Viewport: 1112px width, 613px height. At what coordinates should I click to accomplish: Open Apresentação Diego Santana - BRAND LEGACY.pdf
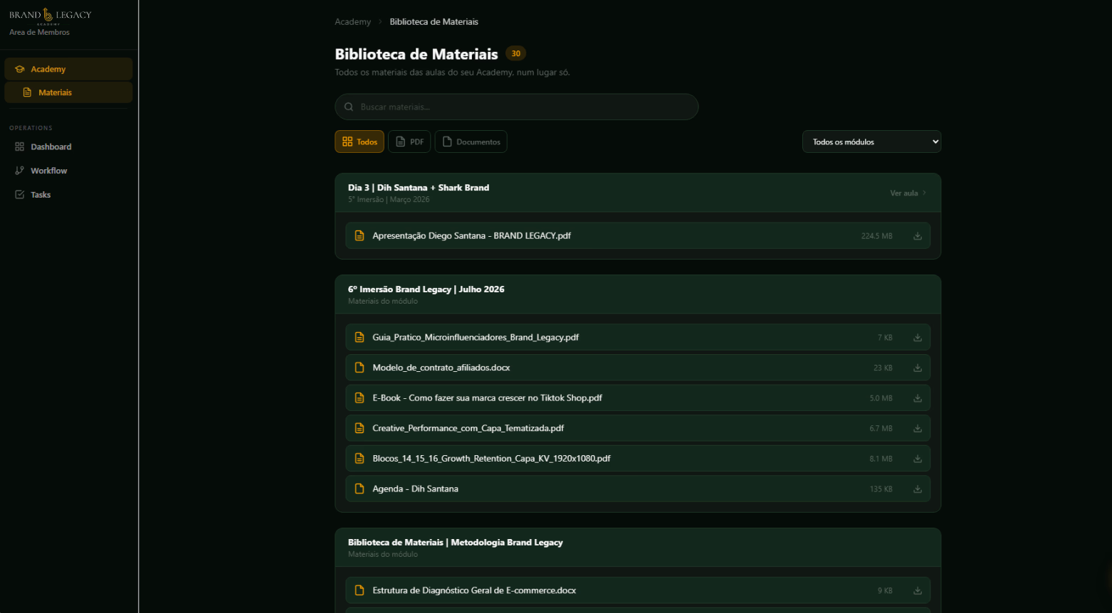[x=638, y=236]
